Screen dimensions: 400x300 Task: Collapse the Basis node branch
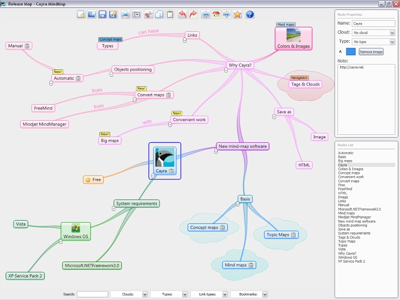tap(237, 204)
